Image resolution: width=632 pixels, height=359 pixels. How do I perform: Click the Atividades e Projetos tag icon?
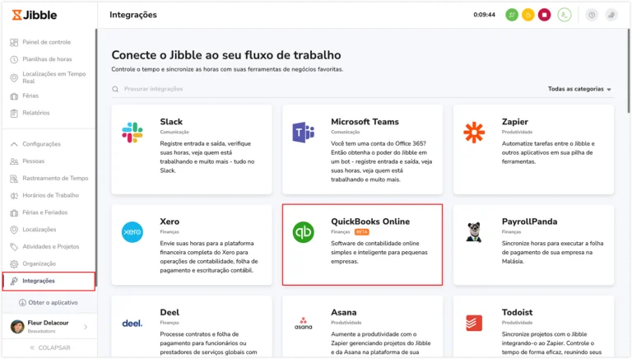click(x=14, y=246)
